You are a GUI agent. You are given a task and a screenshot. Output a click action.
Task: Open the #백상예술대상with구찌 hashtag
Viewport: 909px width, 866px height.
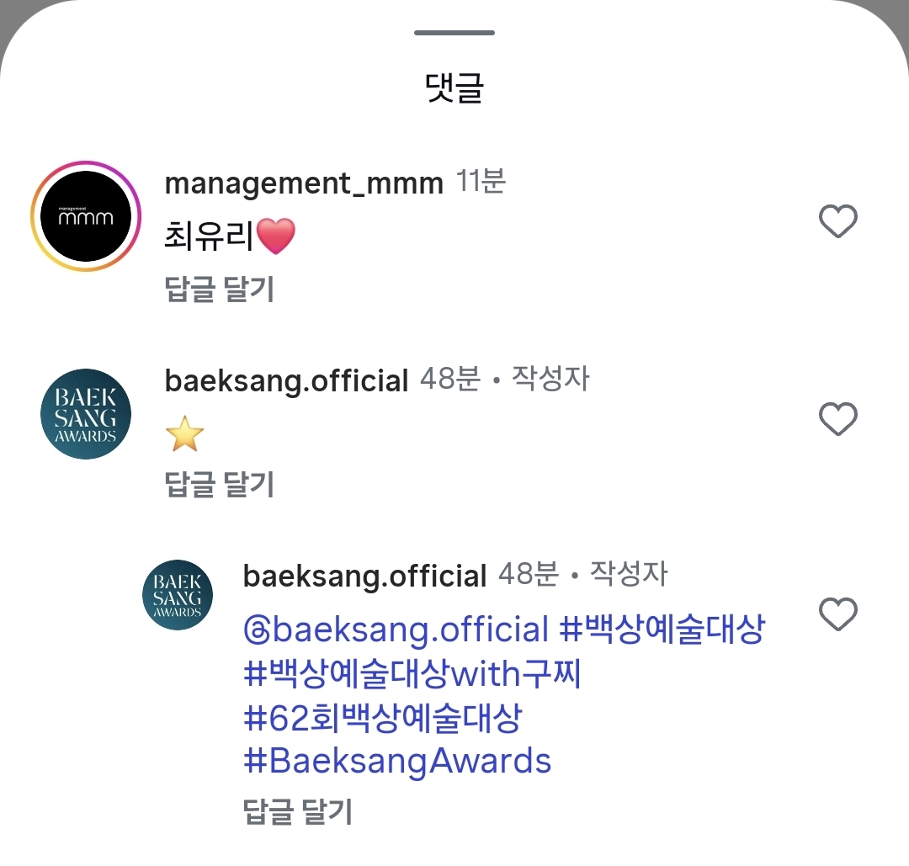point(412,673)
